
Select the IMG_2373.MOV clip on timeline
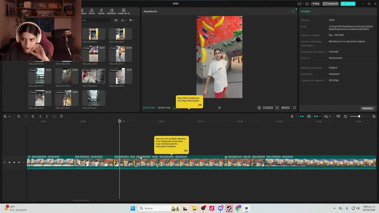click(x=321, y=162)
